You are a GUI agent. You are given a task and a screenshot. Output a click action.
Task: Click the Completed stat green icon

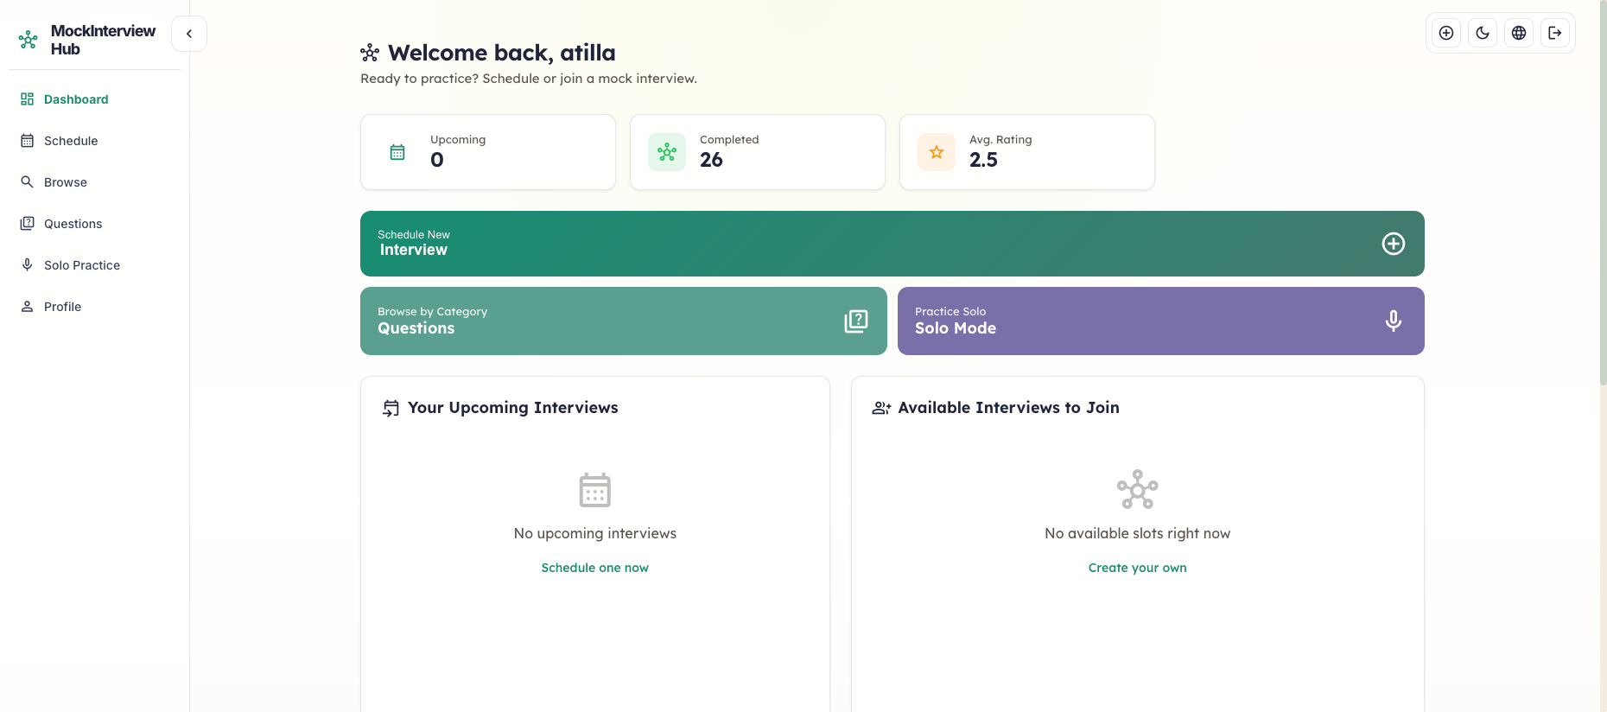[667, 152]
